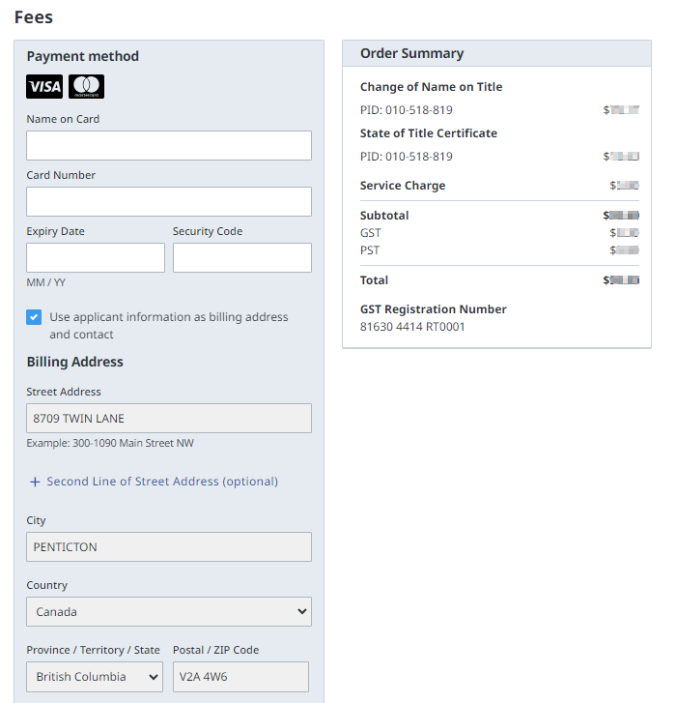Image resolution: width=677 pixels, height=703 pixels.
Task: Click the Street Address field
Action: point(168,418)
